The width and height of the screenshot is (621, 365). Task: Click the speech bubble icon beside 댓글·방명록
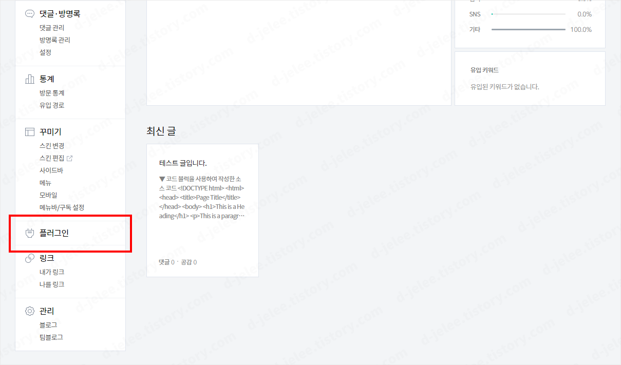pyautogui.click(x=29, y=13)
